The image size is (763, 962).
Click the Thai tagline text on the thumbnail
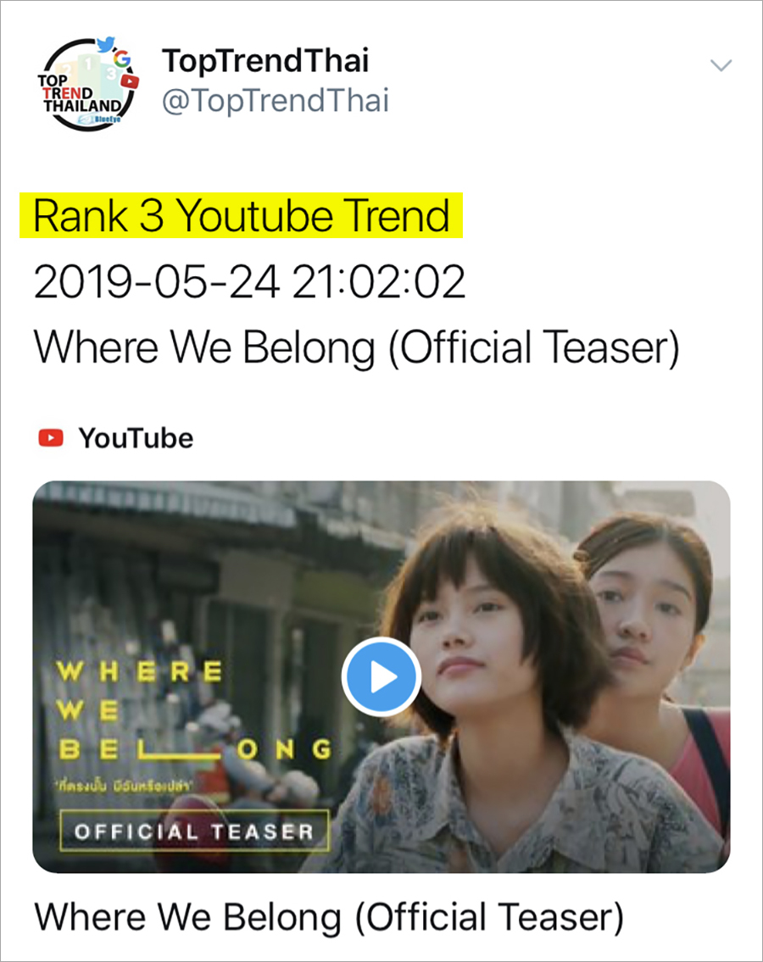pos(124,786)
